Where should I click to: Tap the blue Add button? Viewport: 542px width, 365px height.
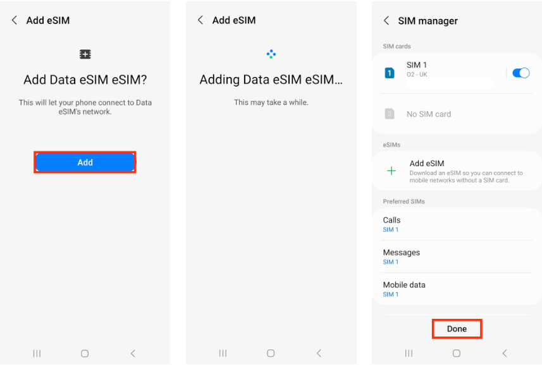[85, 162]
